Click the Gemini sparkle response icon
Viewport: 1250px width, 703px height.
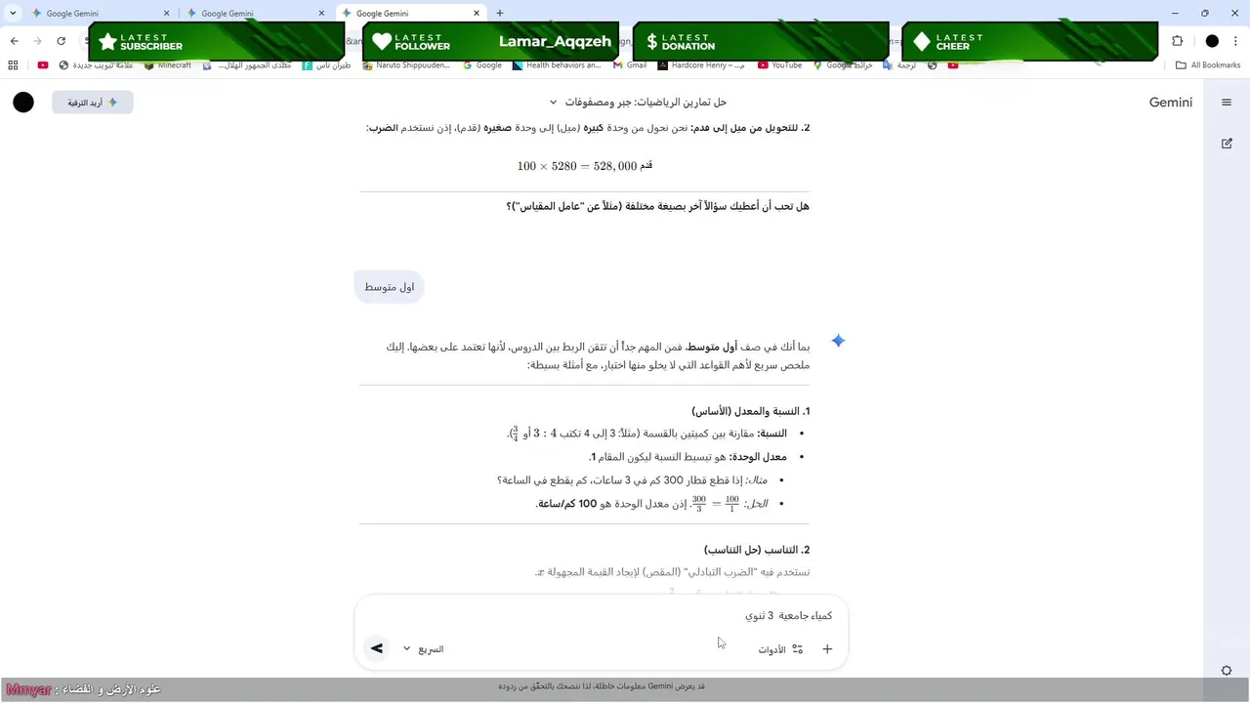tap(838, 341)
